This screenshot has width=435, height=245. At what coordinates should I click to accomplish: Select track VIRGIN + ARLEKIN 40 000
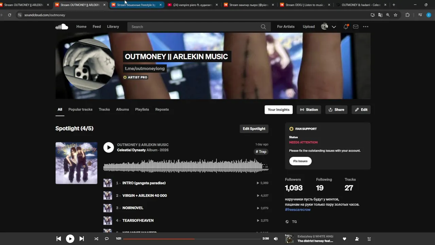click(145, 196)
